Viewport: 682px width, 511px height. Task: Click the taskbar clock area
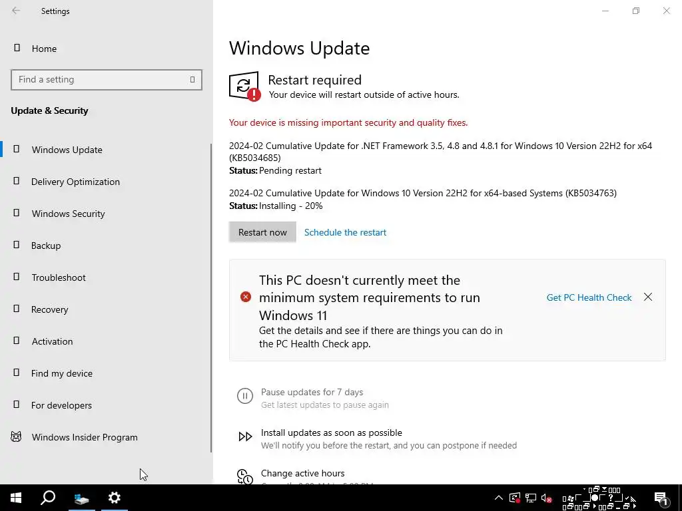[599, 498]
